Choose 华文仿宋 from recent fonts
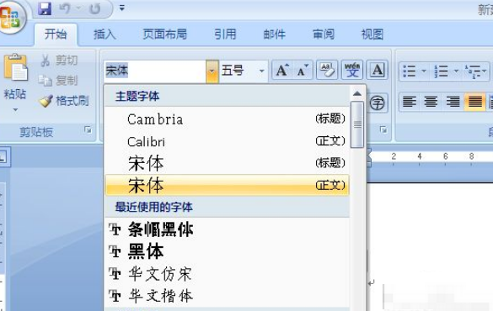This screenshot has width=493, height=311. point(227,274)
